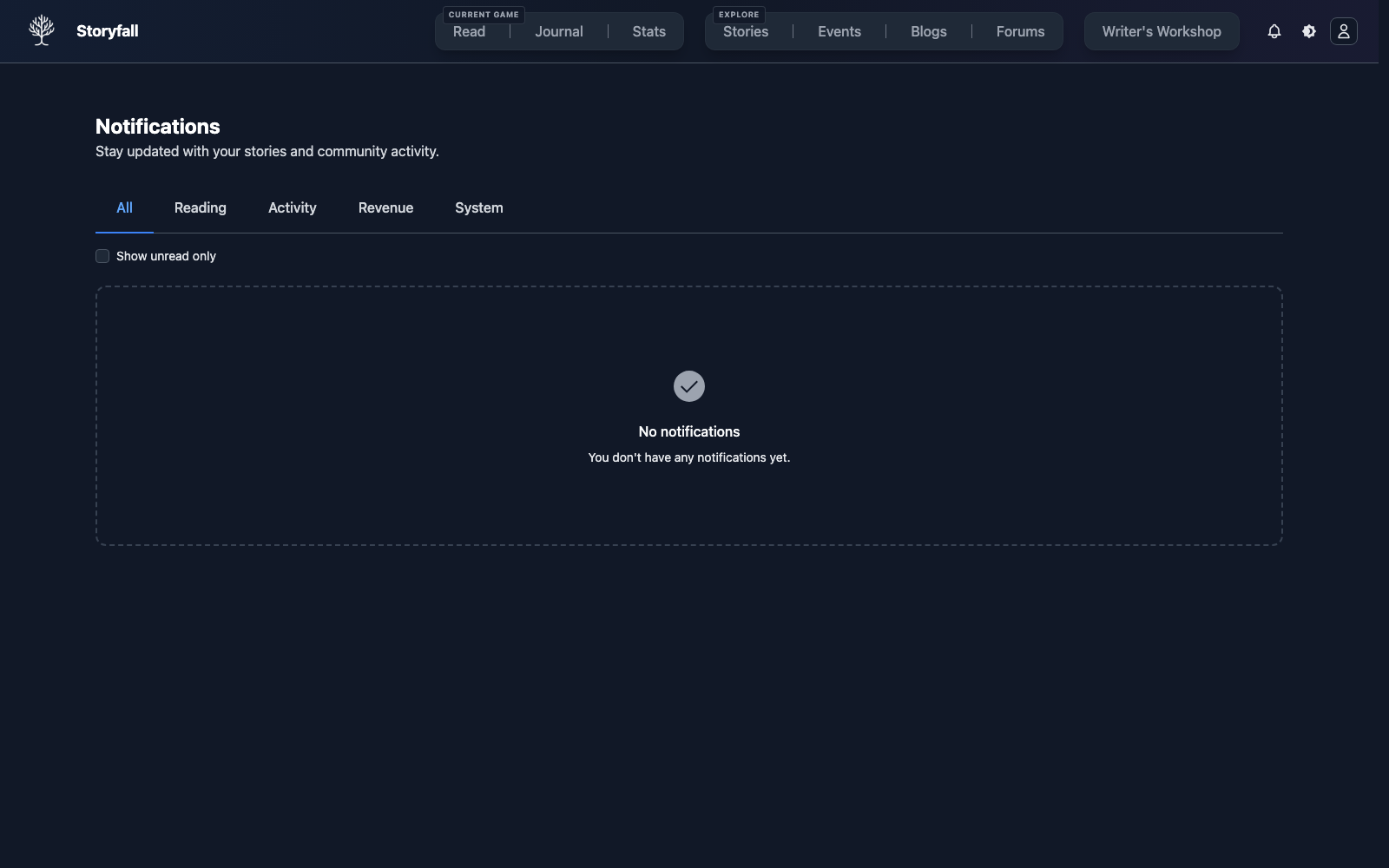Open the Read section under Current Game
The width and height of the screenshot is (1389, 868).
469,31
